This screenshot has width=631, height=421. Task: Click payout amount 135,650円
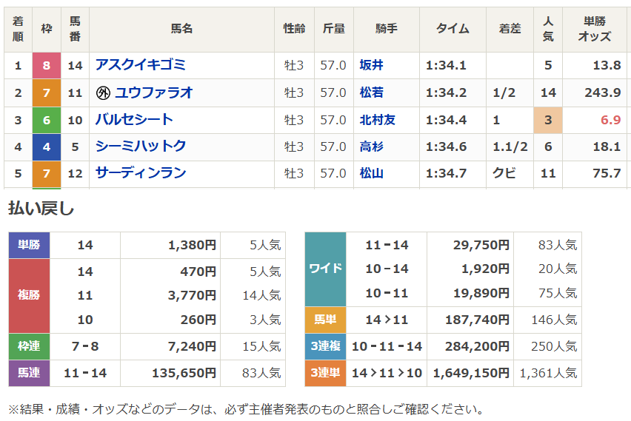(184, 373)
